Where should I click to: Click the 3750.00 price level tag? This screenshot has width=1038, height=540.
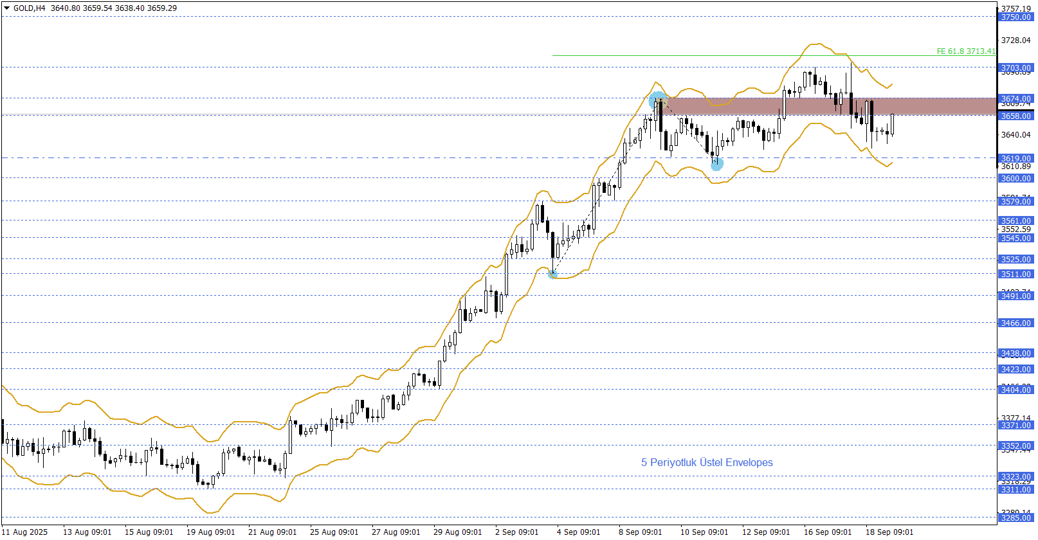[1015, 17]
